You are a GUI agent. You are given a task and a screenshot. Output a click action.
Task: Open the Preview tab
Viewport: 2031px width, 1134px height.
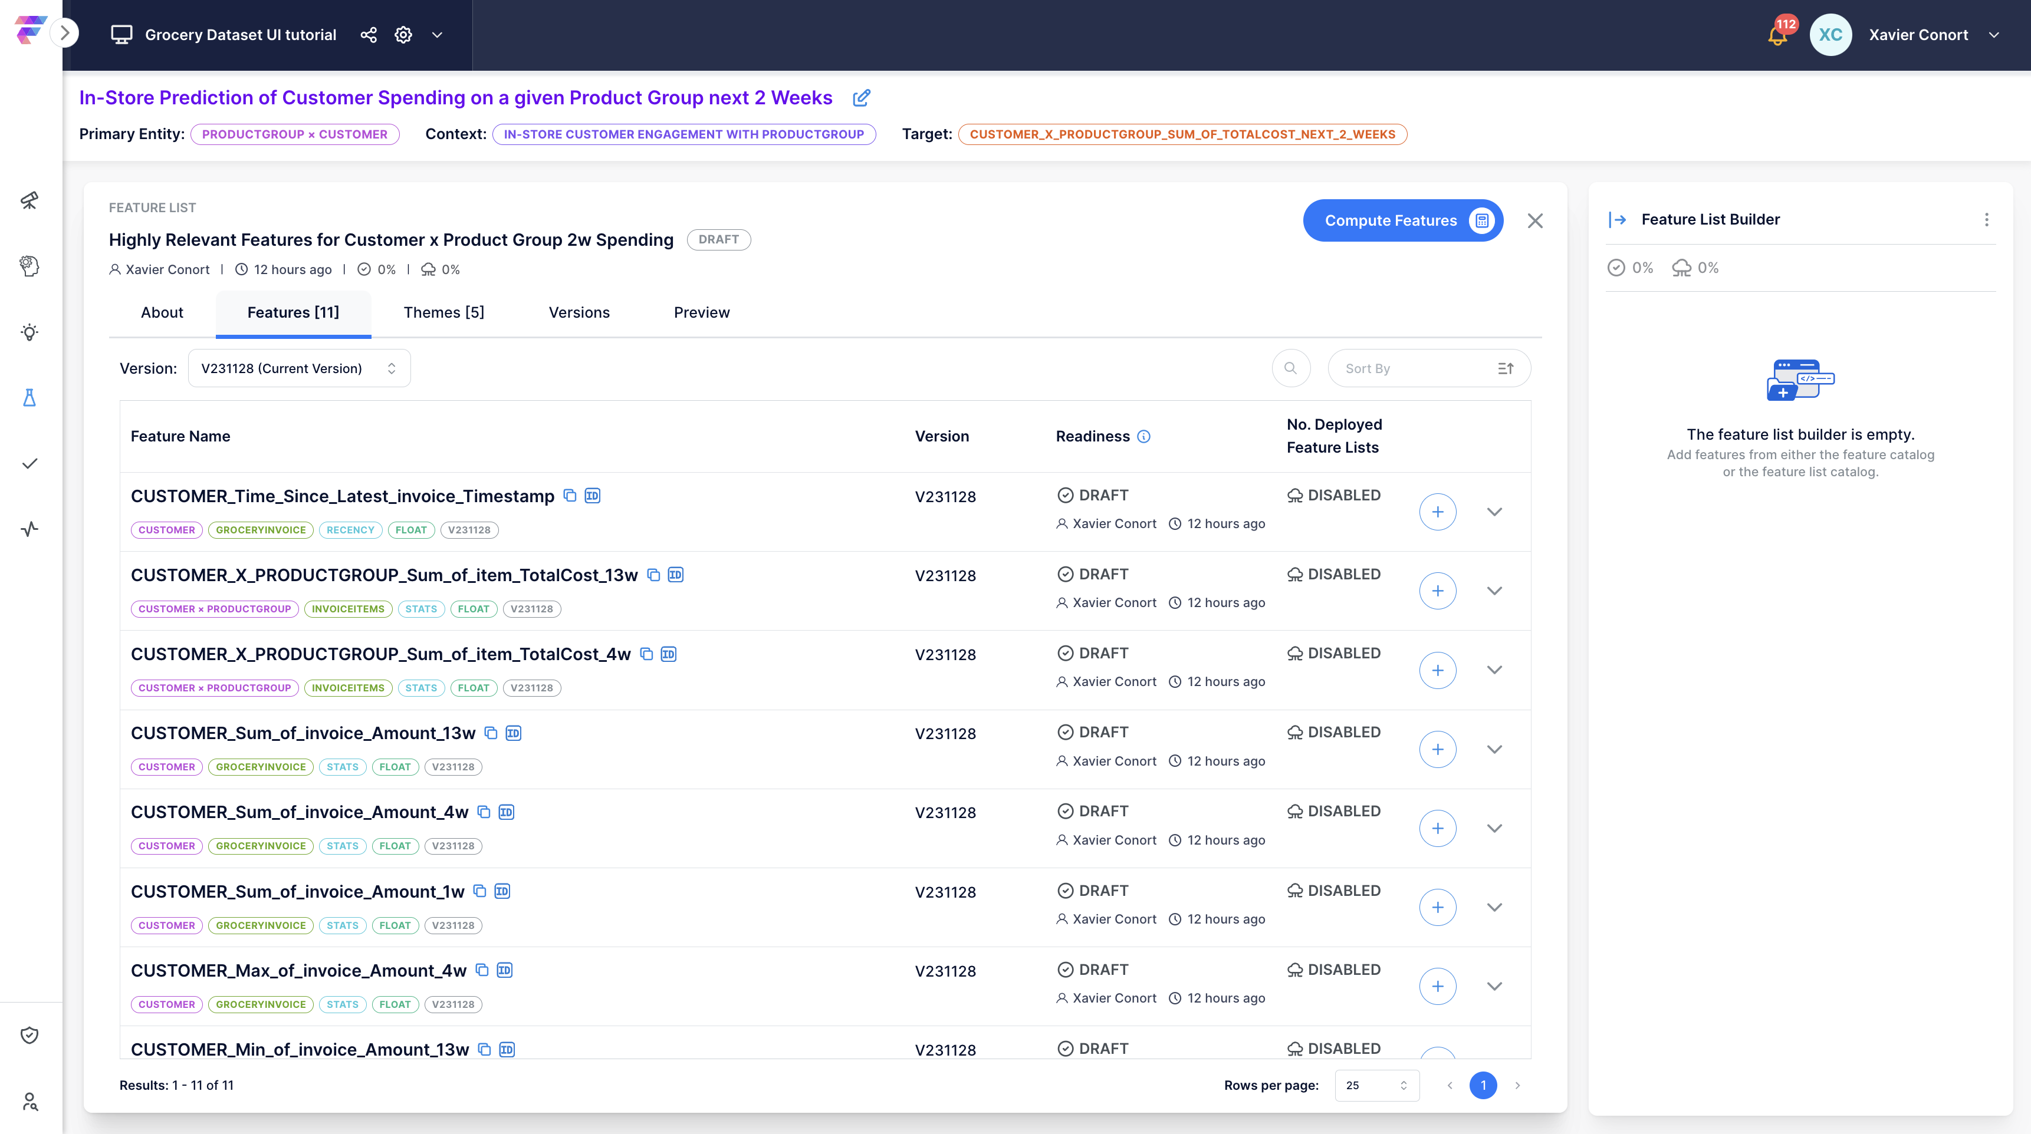pos(702,313)
